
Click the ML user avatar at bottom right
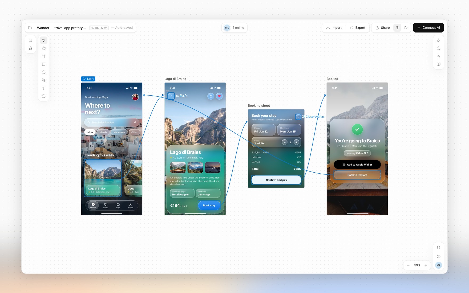[439, 265]
